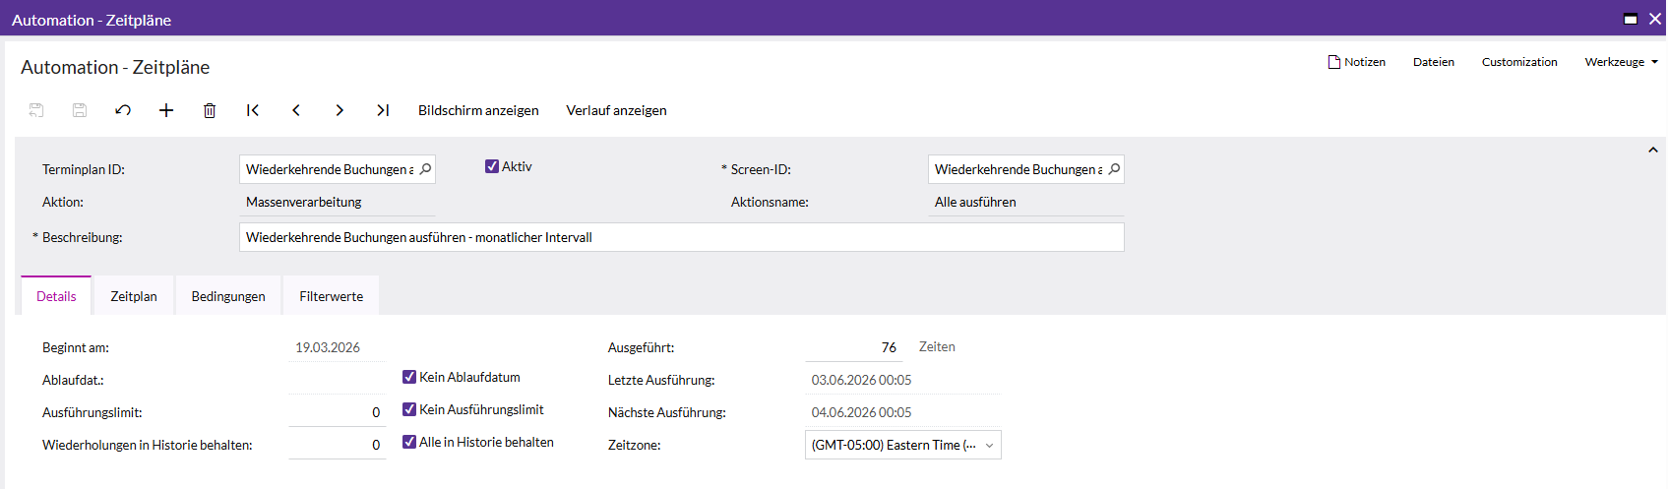Click the Ablaufdat. empty date field

[x=337, y=380]
